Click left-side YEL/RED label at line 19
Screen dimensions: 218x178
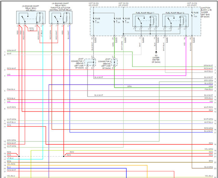point(11,164)
